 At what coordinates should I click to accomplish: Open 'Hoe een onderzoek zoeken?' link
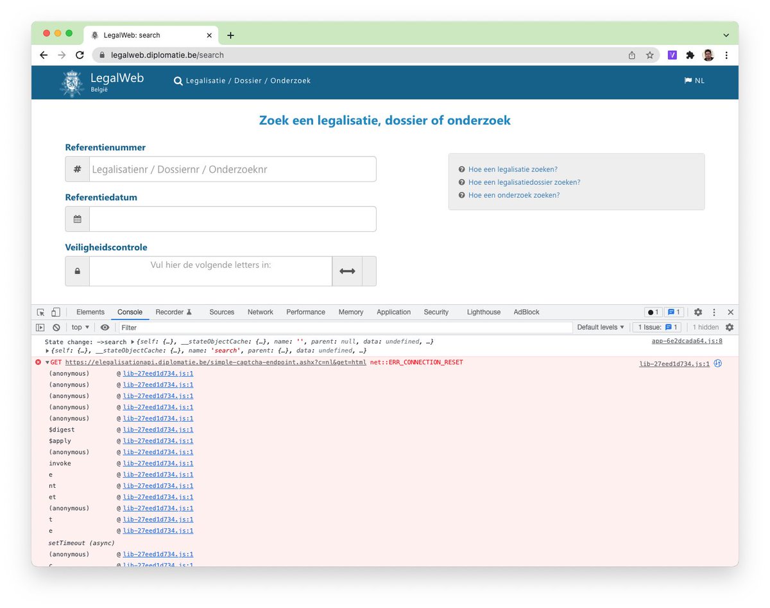[514, 195]
